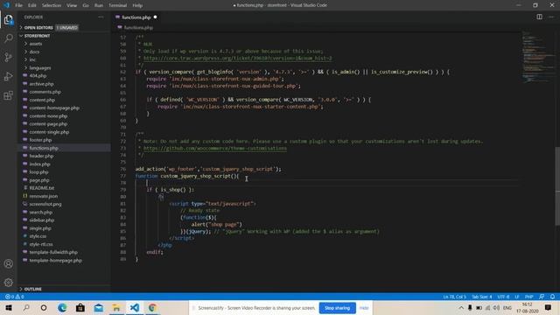The width and height of the screenshot is (560, 315).
Task: Open Mail app from the taskbar
Action: 99,308
